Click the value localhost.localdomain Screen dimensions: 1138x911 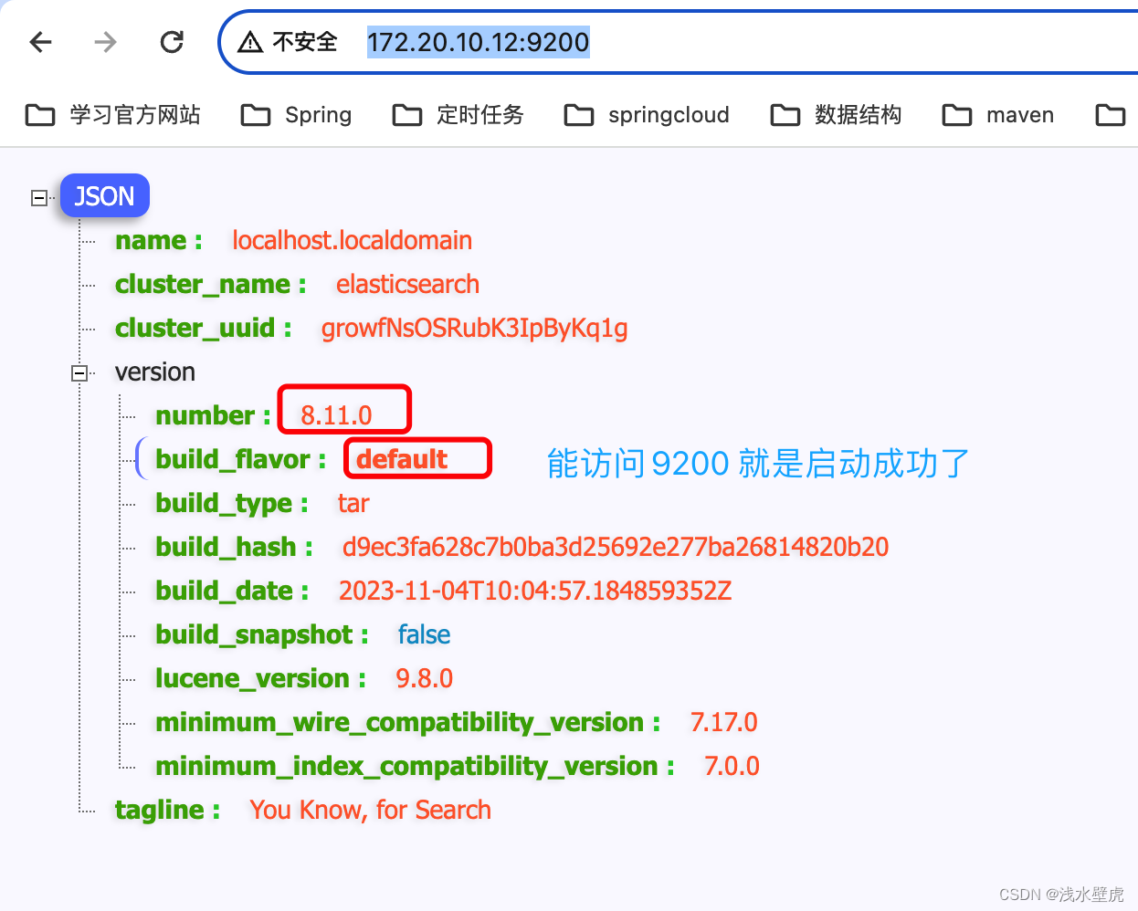tap(352, 241)
